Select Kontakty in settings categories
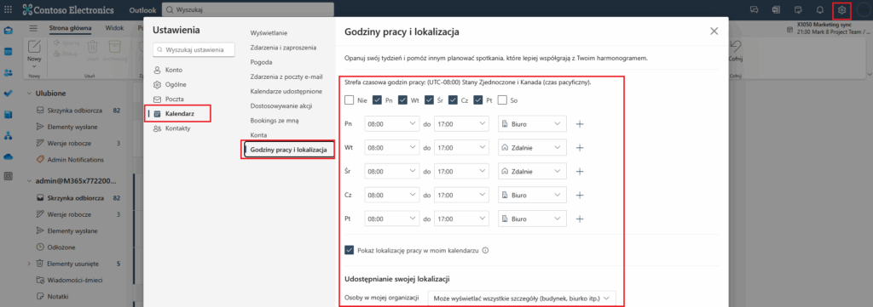Screen dimensions: 873x307 pyautogui.click(x=177, y=128)
